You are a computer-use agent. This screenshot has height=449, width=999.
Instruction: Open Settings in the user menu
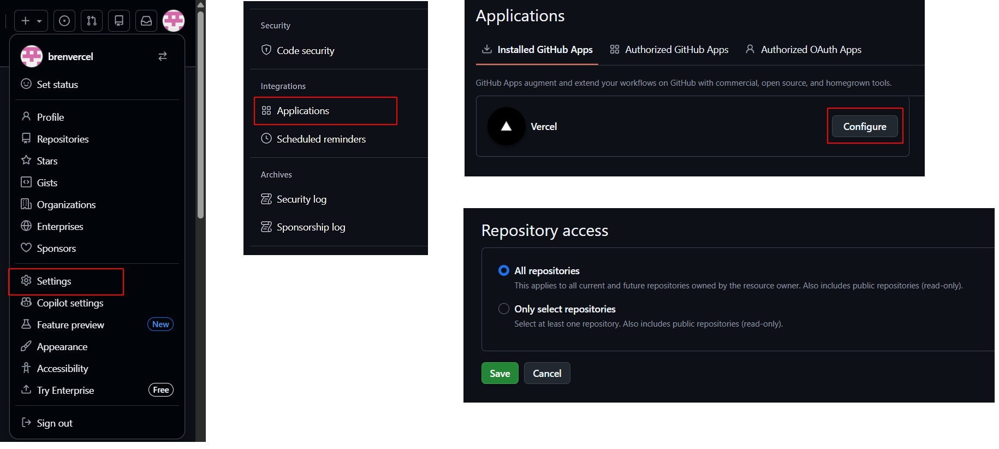pyautogui.click(x=54, y=281)
